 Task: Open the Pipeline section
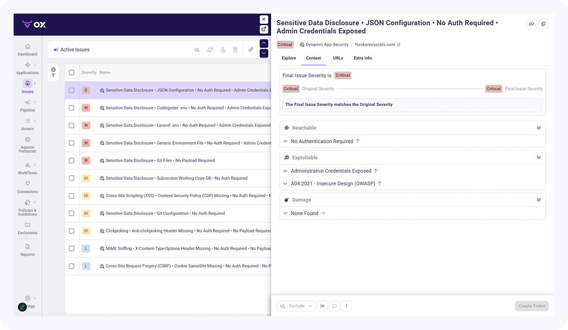27,105
